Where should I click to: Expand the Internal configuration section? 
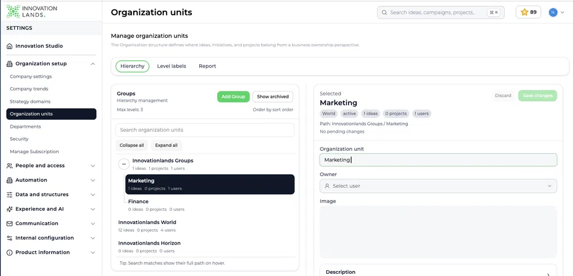[x=93, y=238]
